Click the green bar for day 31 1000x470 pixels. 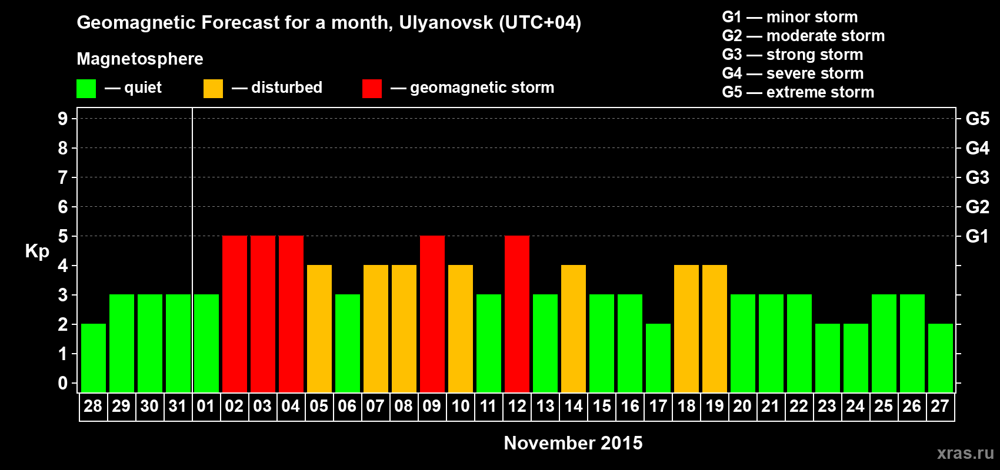click(x=178, y=343)
